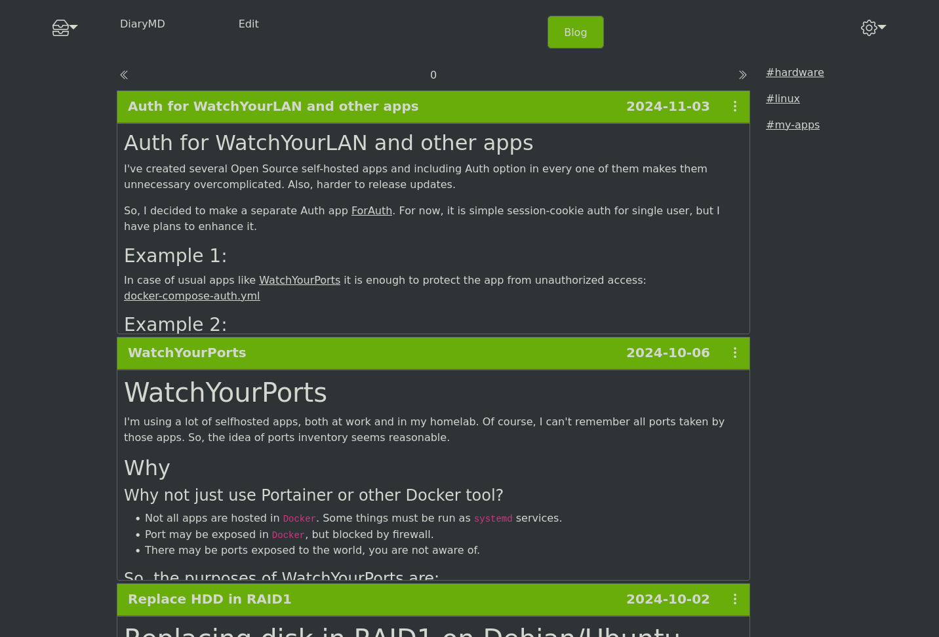Click the date 2024-11-03

[668, 106]
